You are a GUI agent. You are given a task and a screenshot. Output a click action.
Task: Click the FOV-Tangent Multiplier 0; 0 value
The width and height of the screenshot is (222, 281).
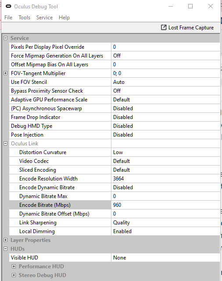coord(165,73)
